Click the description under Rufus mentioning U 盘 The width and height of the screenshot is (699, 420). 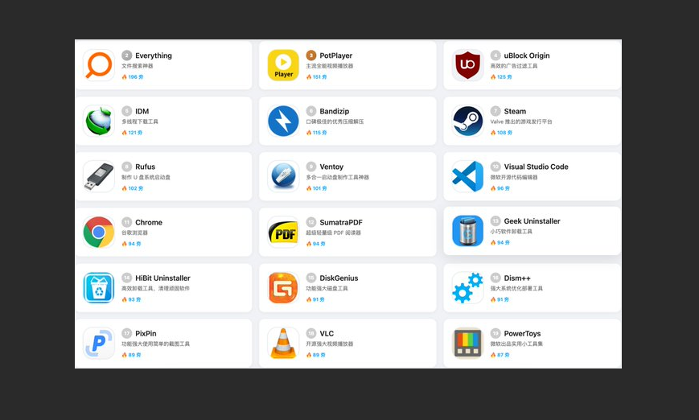tap(146, 178)
